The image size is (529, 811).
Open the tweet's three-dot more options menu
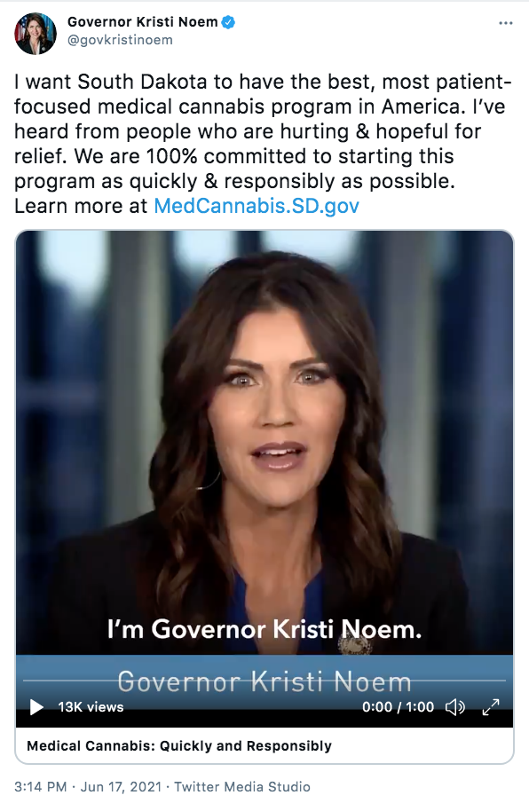click(x=506, y=23)
